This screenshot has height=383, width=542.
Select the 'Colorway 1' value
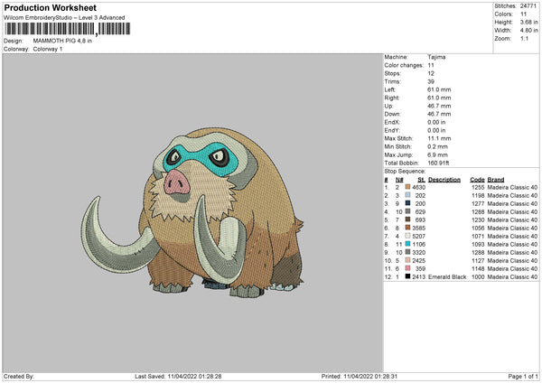[48, 49]
